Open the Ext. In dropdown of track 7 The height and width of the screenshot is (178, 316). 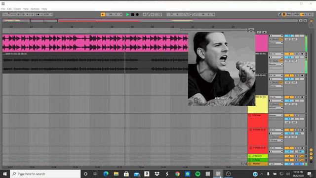(276, 148)
